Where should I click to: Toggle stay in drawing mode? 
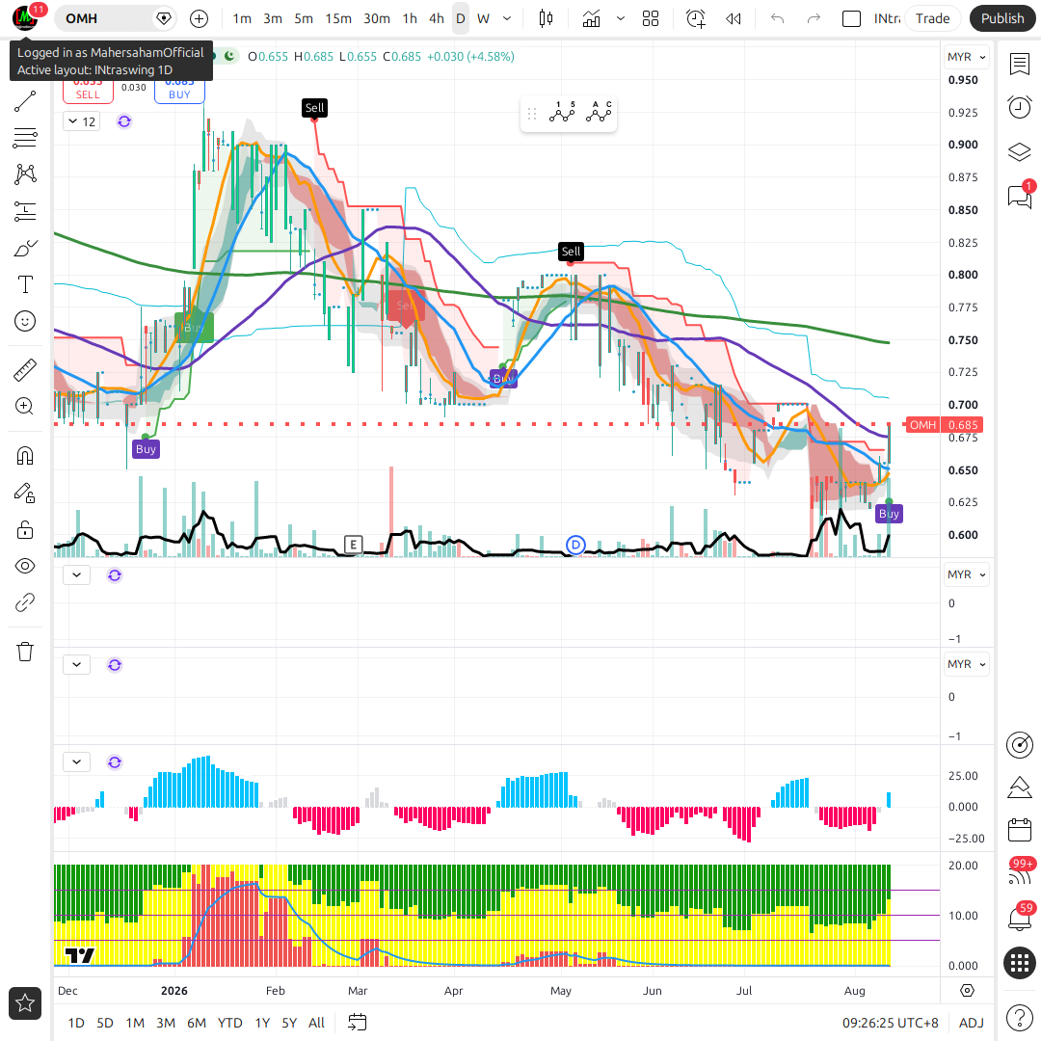(x=25, y=493)
